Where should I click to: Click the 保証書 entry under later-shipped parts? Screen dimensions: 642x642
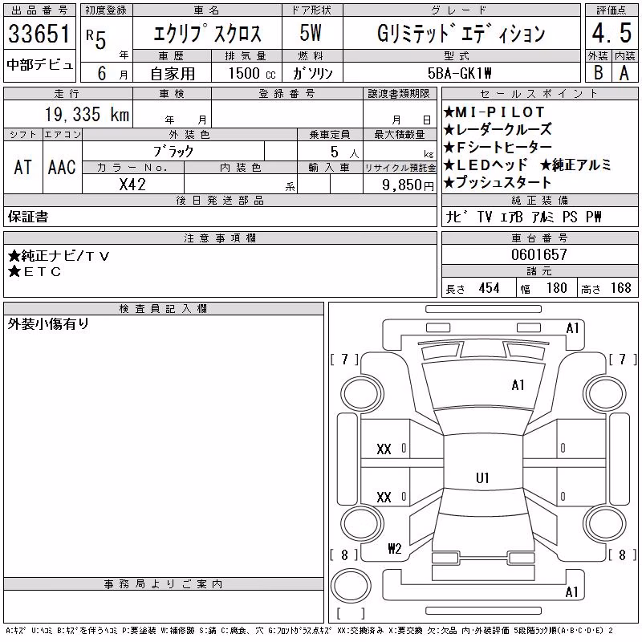coord(28,217)
